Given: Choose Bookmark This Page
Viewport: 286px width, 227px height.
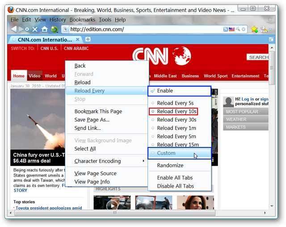Looking at the screenshot, I should click(106, 111).
